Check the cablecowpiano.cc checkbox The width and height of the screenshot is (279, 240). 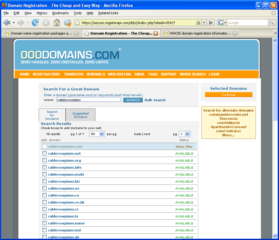tap(44, 209)
